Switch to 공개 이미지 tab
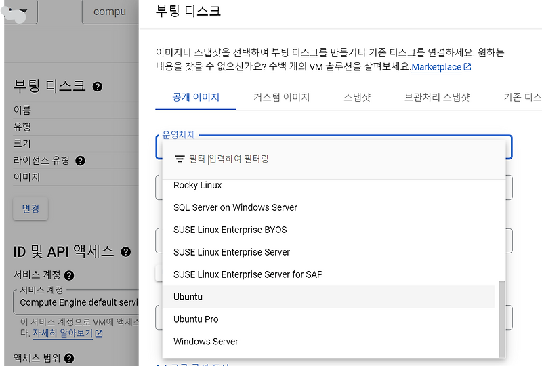This screenshot has height=366, width=542. click(x=196, y=97)
